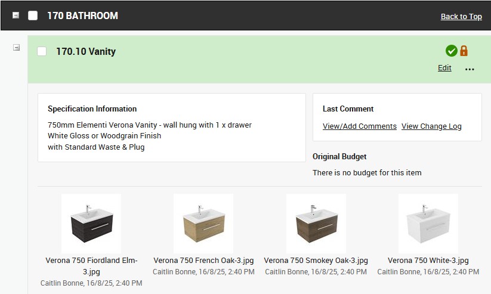The image size is (491, 294).
Task: Open the View Change Log link
Action: click(431, 126)
